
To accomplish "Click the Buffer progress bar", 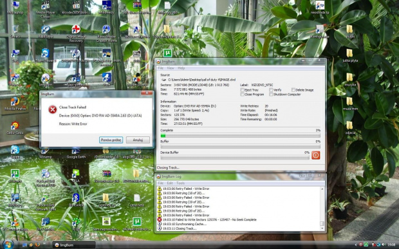I will (x=240, y=147).
